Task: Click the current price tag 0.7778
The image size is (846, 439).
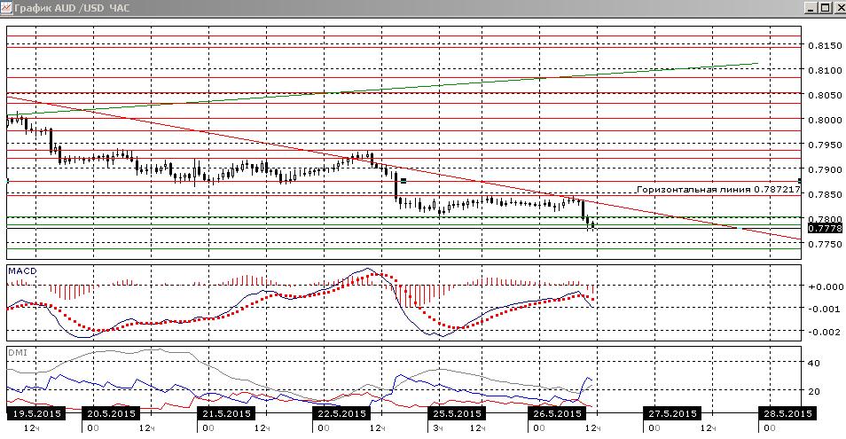Action: 825,228
